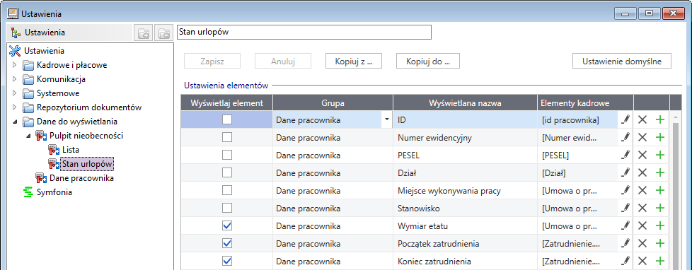The width and height of the screenshot is (692, 270).
Task: Open the Grupa dropdown in ID row
Action: 387,119
